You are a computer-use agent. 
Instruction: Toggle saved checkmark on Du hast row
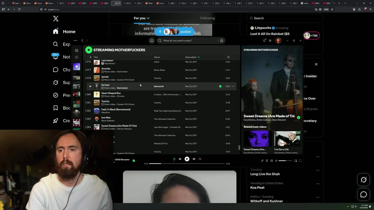(220, 86)
